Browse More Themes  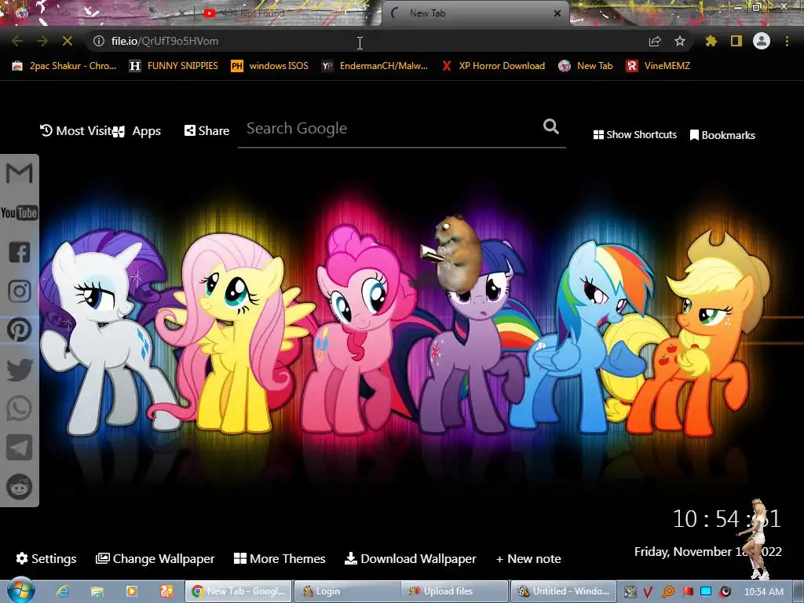tap(280, 558)
